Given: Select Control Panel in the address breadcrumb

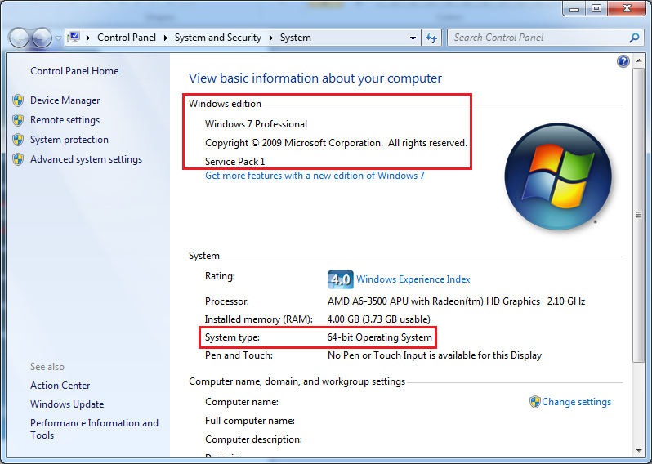Looking at the screenshot, I should pyautogui.click(x=127, y=38).
